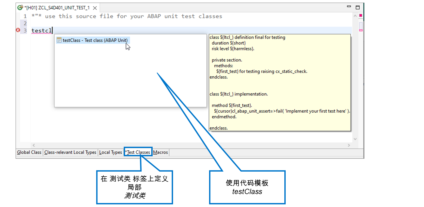Image resolution: width=424 pixels, height=207 pixels.
Task: Click the template icon beside the testClass proposal
Action: (59, 40)
